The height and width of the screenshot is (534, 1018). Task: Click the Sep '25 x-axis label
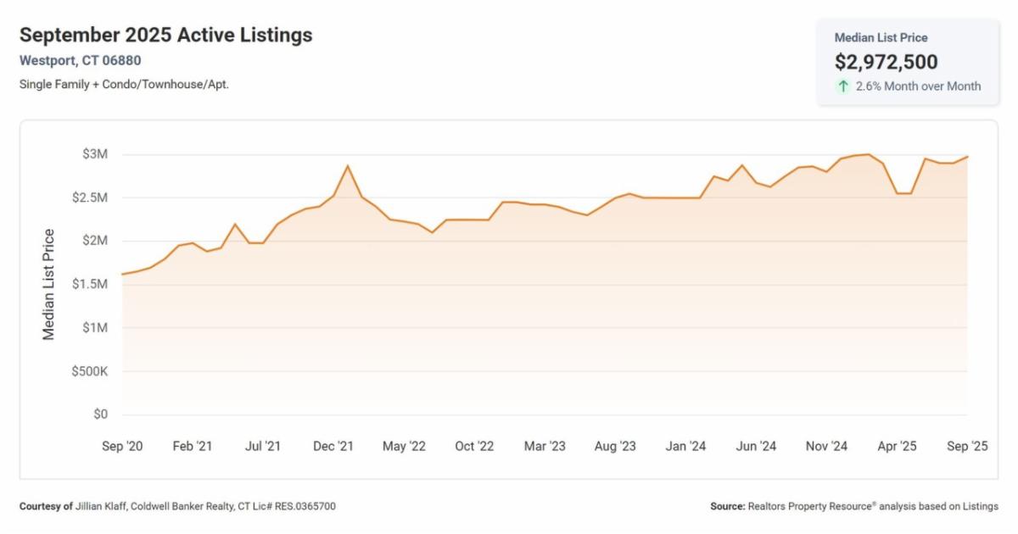point(967,446)
